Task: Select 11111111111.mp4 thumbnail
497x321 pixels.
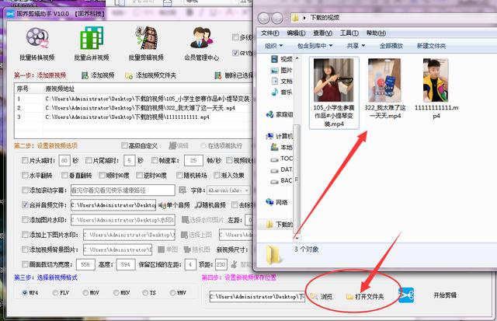Action: 436,80
